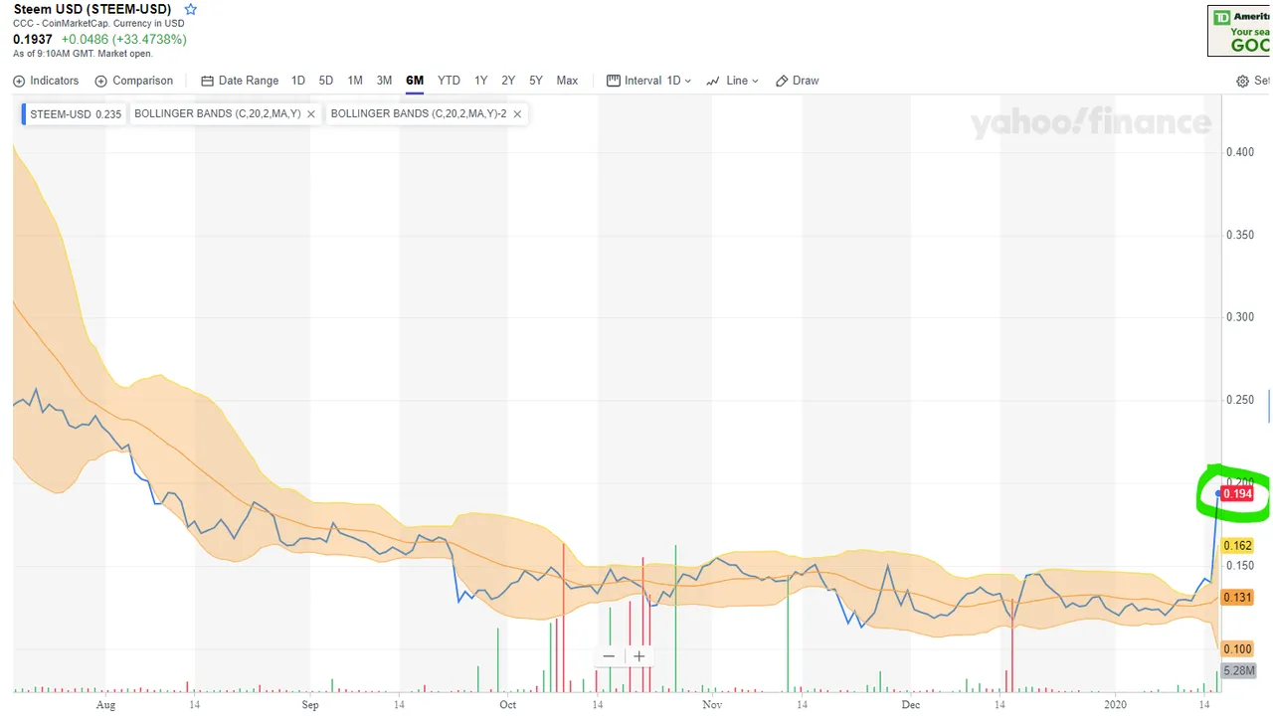
Task: Click the 0.100 lower band tag
Action: [x=1237, y=649]
